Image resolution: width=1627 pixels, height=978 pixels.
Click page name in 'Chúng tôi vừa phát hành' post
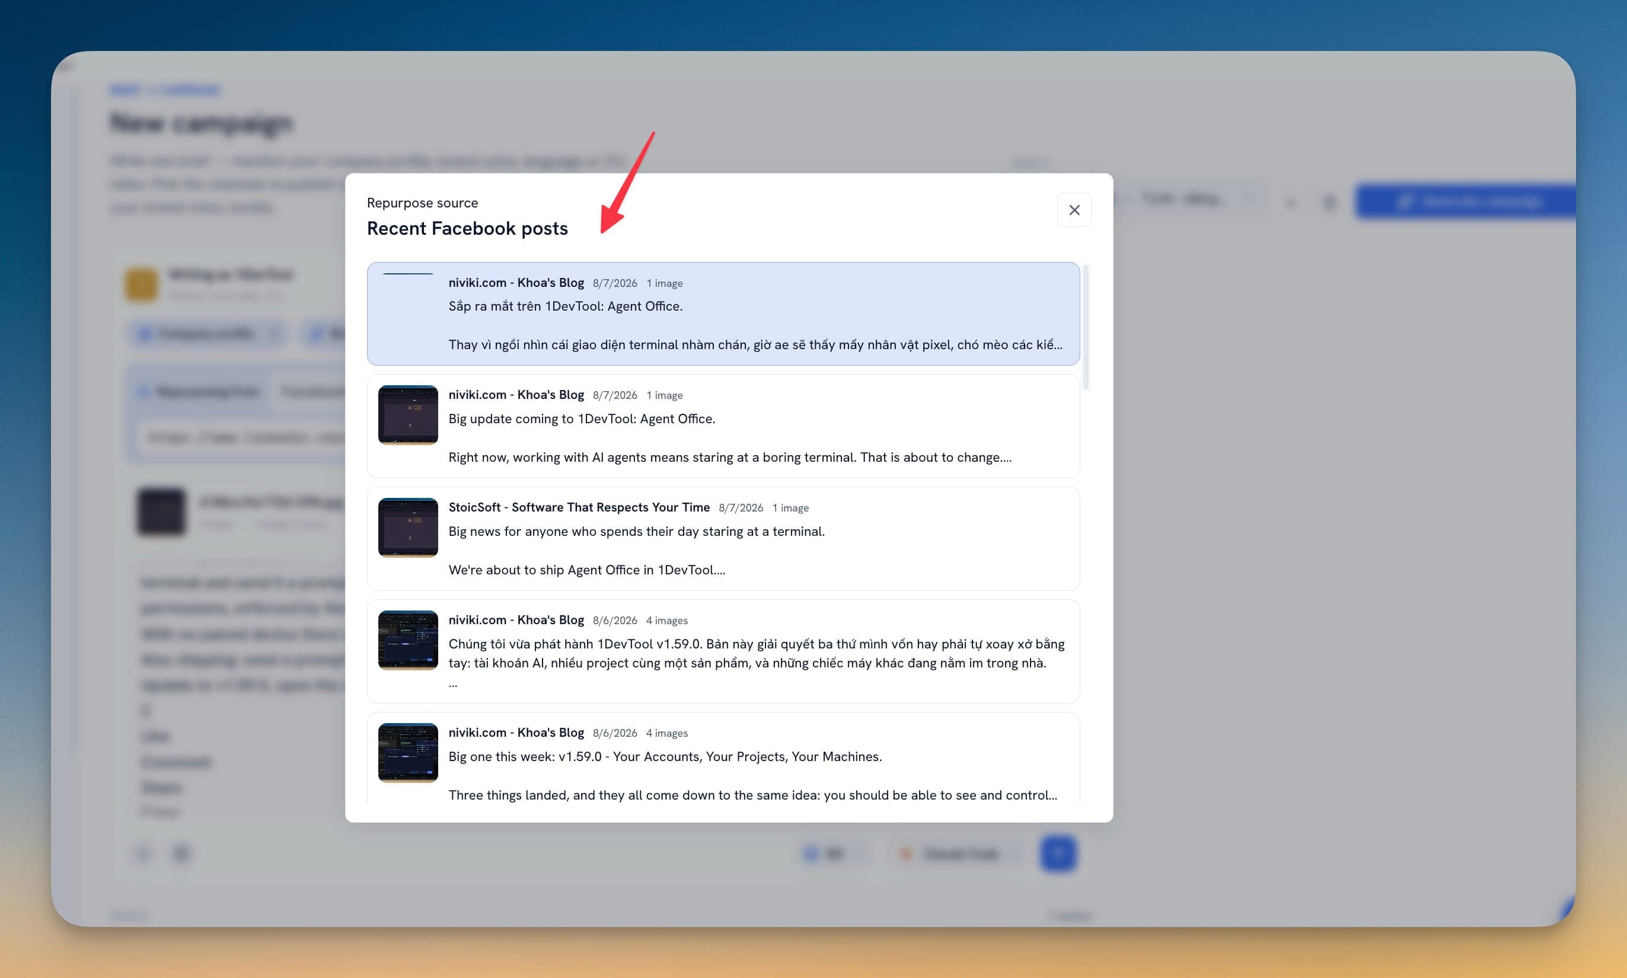coord(516,619)
